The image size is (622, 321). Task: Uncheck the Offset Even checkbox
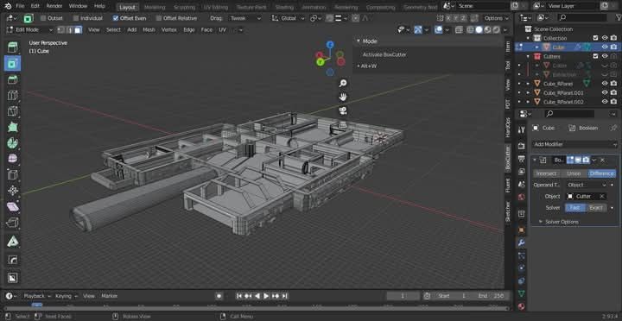point(116,18)
